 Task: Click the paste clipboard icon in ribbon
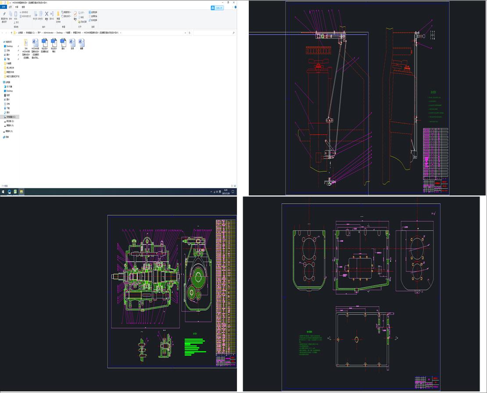click(16, 14)
